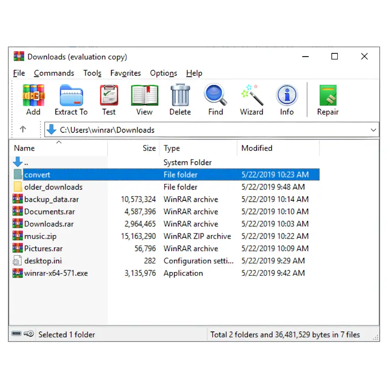The height and width of the screenshot is (388, 388).
Task: Open the Options menu
Action: [x=163, y=73]
